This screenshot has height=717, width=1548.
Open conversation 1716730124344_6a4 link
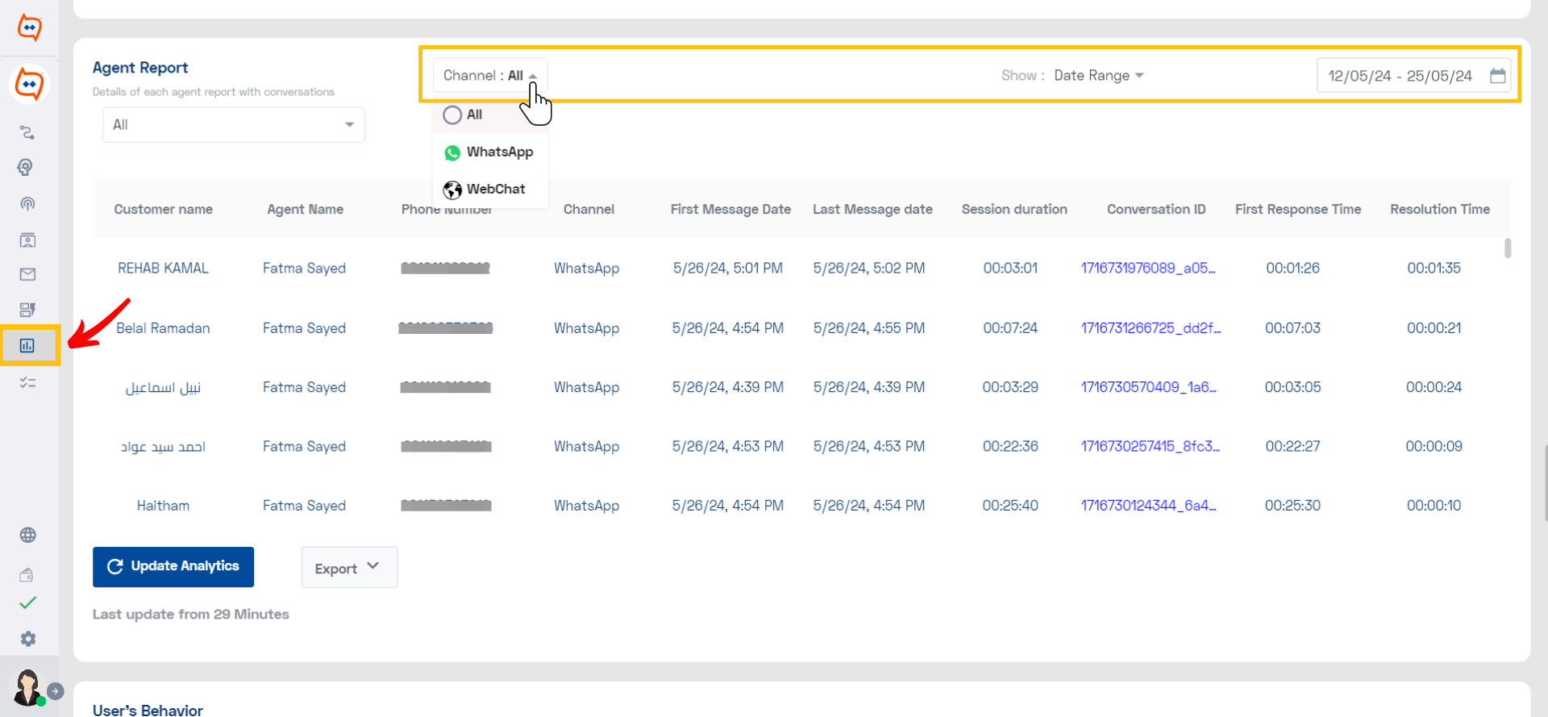pyautogui.click(x=1148, y=506)
